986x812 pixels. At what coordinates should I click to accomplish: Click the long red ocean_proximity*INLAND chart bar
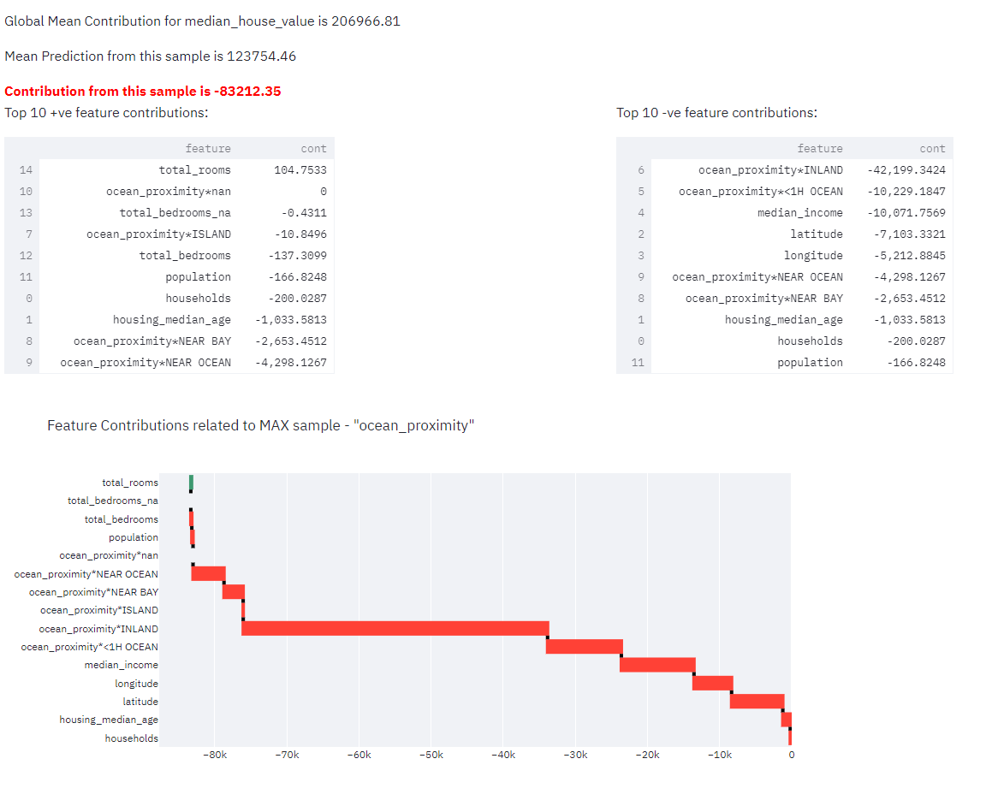coord(395,629)
